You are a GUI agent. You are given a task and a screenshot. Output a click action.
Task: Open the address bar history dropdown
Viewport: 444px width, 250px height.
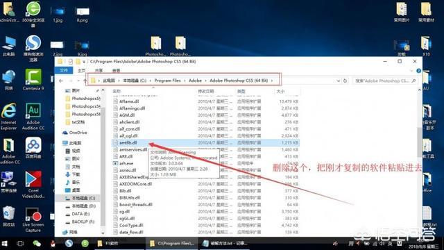(x=338, y=81)
